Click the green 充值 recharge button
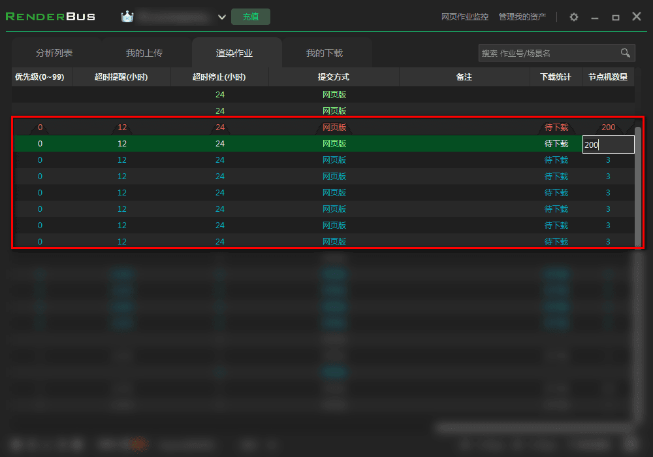The width and height of the screenshot is (653, 457). coord(251,17)
